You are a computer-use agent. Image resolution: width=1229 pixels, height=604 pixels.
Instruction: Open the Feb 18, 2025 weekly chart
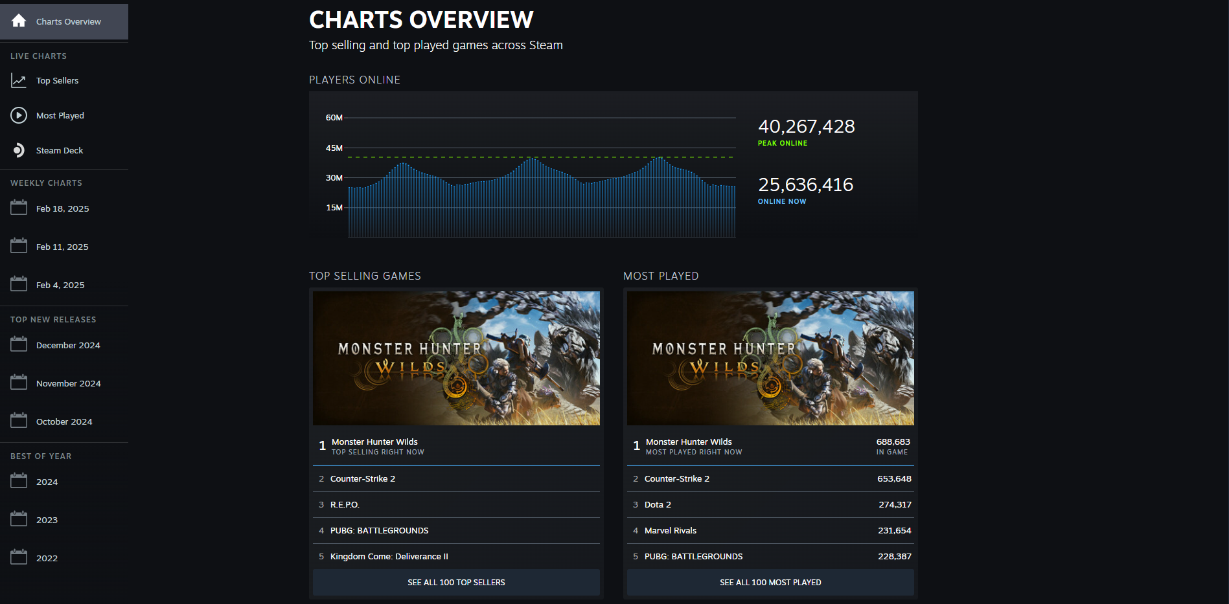click(64, 208)
